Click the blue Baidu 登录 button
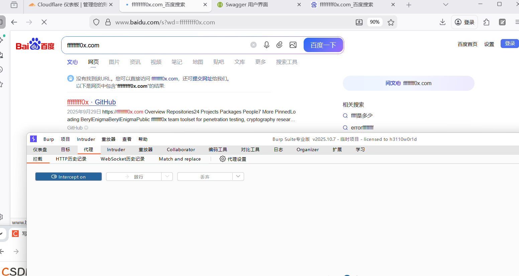519x276 pixels. [x=510, y=43]
